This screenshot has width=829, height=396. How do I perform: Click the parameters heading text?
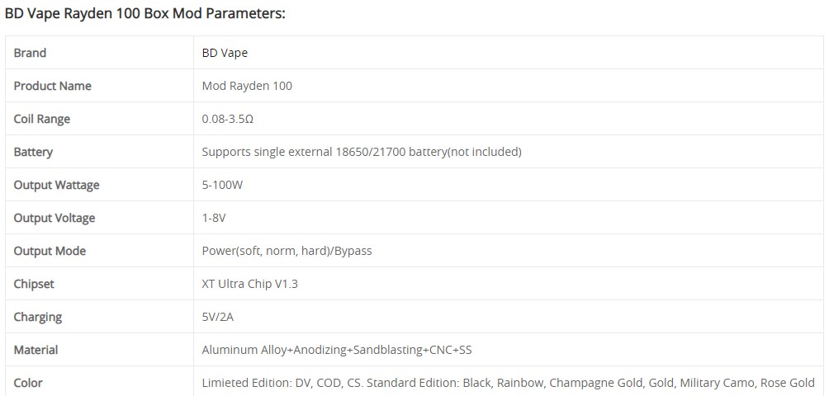tap(144, 13)
